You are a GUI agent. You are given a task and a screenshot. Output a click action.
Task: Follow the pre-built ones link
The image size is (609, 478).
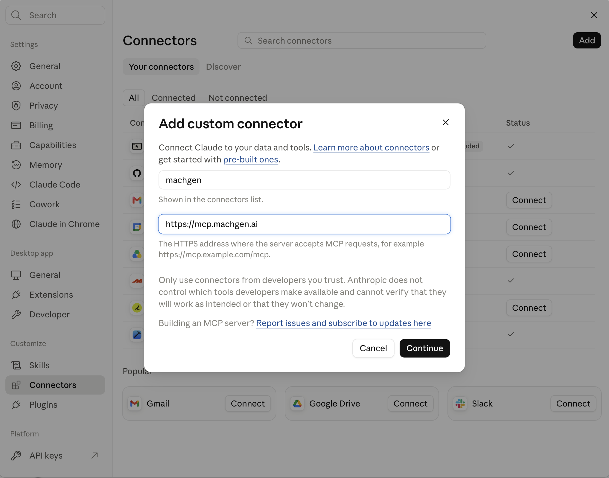[x=251, y=159]
